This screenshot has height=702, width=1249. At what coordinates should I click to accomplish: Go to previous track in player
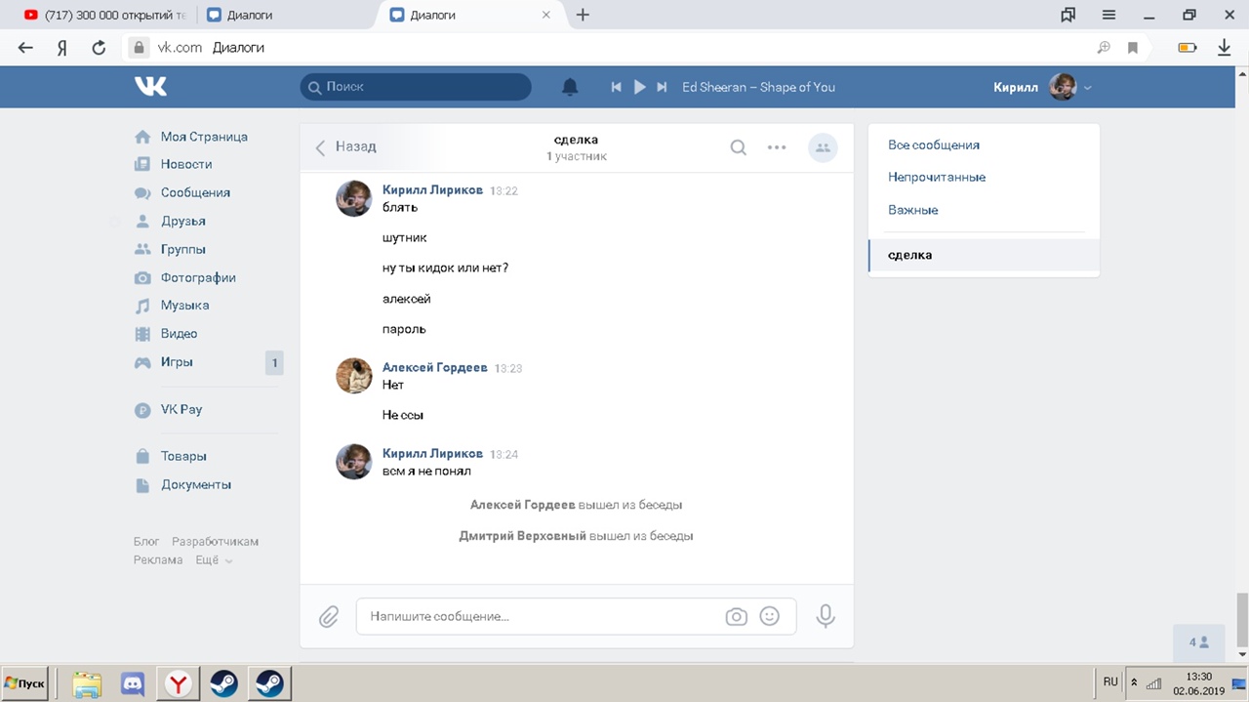click(x=616, y=87)
